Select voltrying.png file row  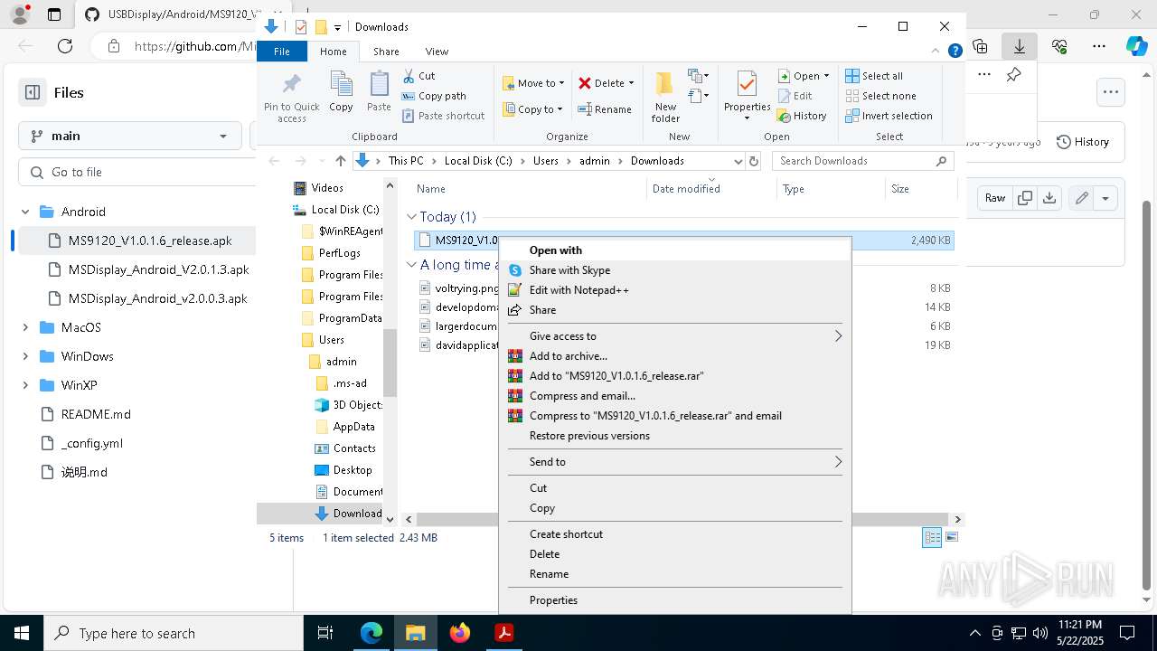(x=684, y=288)
